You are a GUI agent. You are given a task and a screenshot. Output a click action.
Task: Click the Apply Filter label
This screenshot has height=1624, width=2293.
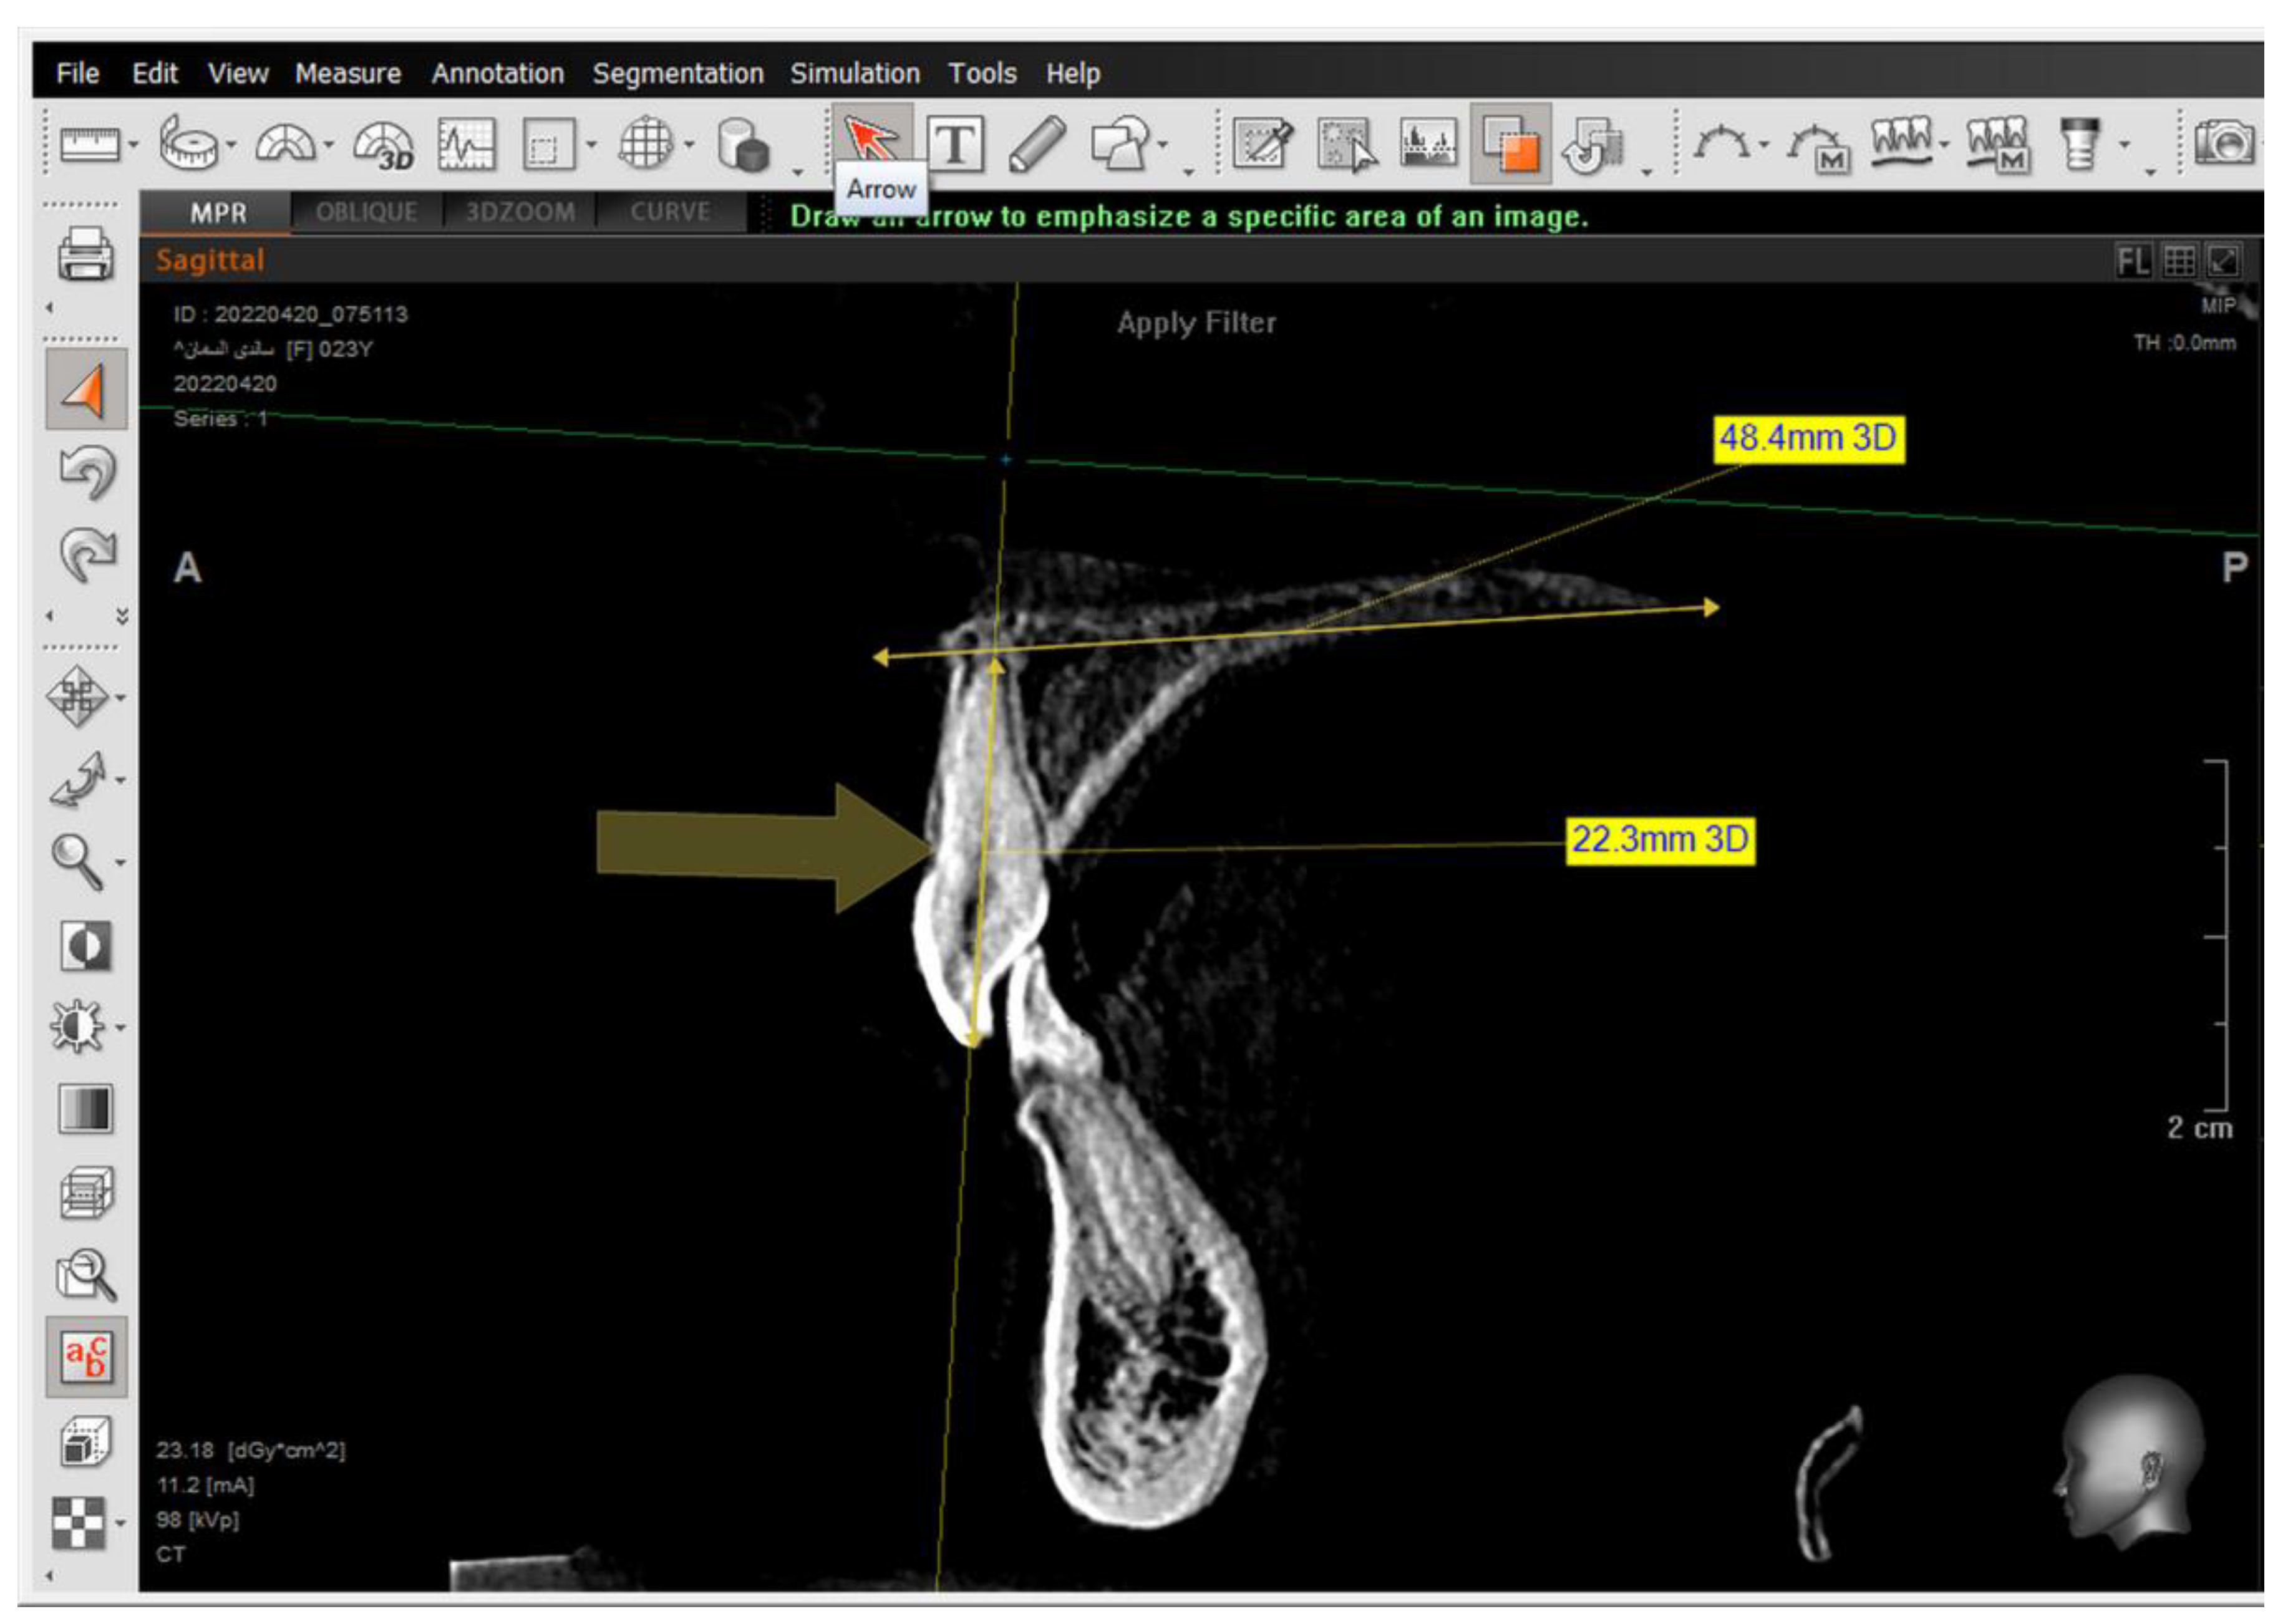pos(1196,323)
